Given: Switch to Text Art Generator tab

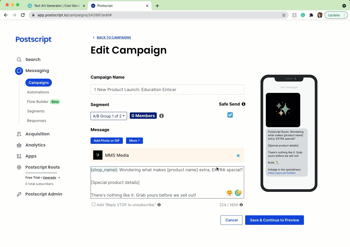Looking at the screenshot, I should tap(56, 6).
